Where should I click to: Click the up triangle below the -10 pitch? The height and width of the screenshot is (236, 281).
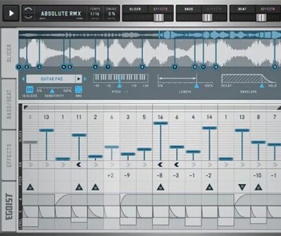[x=258, y=187]
